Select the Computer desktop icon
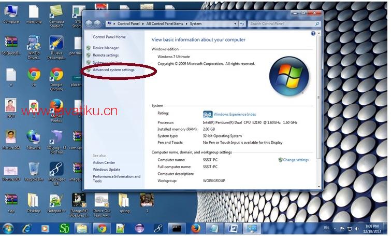Image resolution: width=391 pixels, height=236 pixels. pos(11,14)
